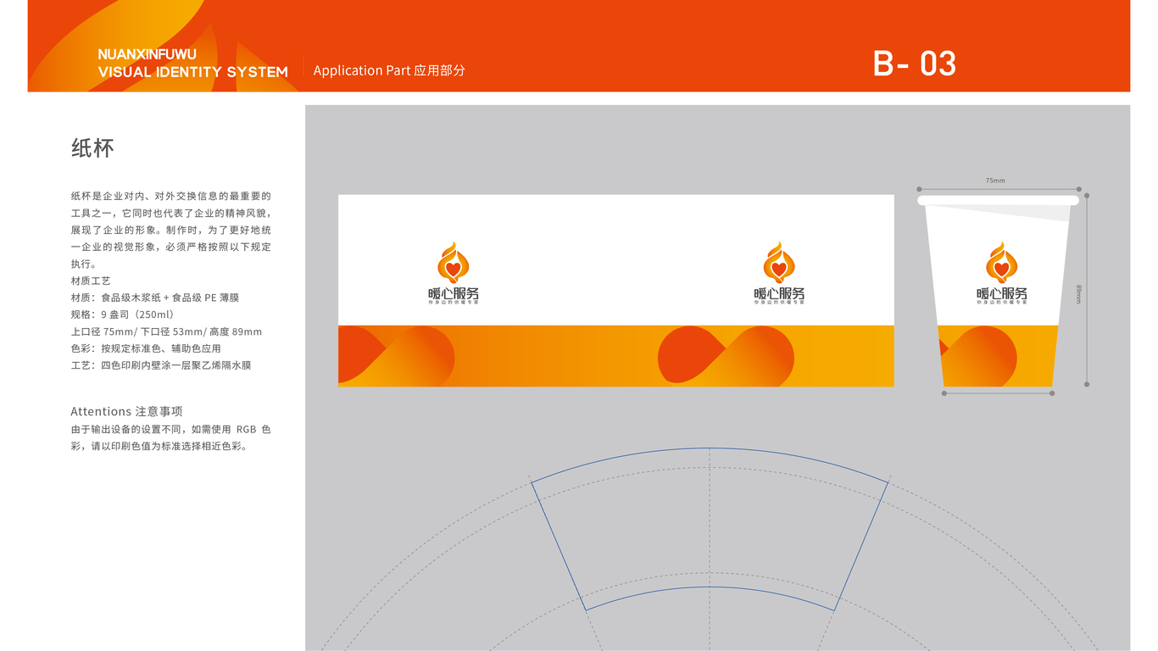Select the white rim of the cup mockup

coord(999,200)
